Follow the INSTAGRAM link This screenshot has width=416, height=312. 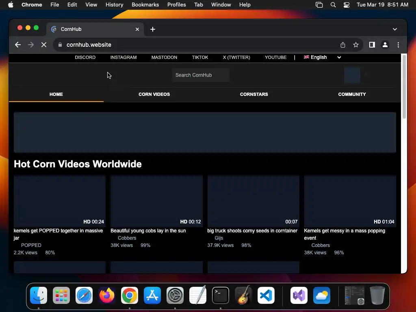coord(123,57)
